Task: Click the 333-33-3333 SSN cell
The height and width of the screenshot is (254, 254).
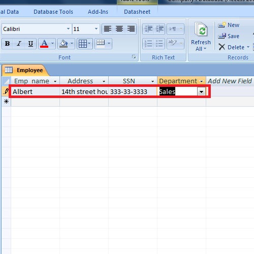Action: coord(133,92)
